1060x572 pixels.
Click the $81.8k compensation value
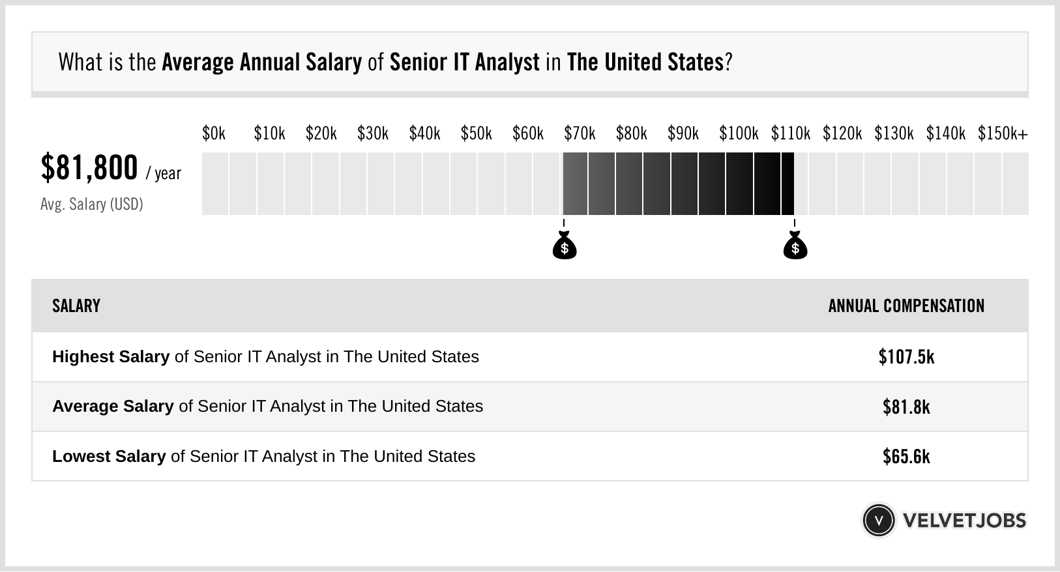(x=906, y=407)
